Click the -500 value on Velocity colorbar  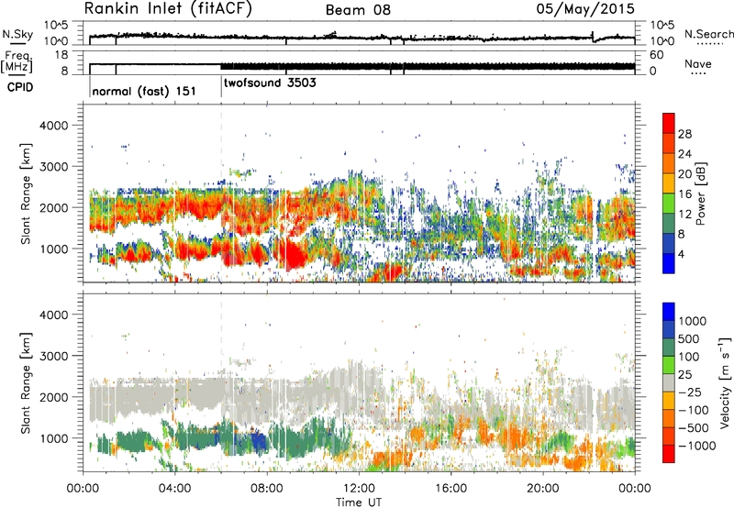[694, 428]
